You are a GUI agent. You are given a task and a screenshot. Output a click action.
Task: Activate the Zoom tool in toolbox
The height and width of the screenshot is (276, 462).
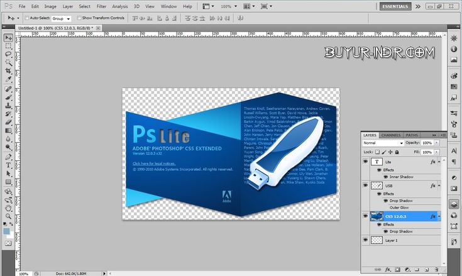pos(8,216)
